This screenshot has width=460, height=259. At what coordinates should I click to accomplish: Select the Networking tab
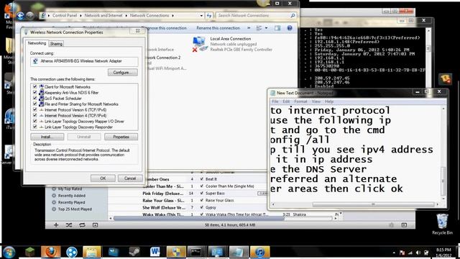pos(37,43)
